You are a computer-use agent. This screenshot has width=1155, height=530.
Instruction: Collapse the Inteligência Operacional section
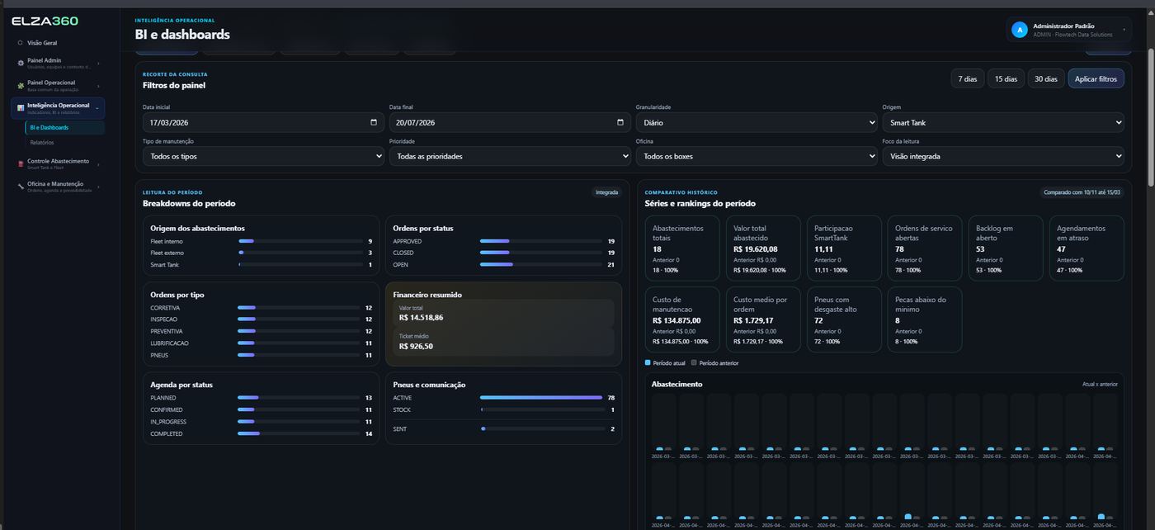[98, 107]
